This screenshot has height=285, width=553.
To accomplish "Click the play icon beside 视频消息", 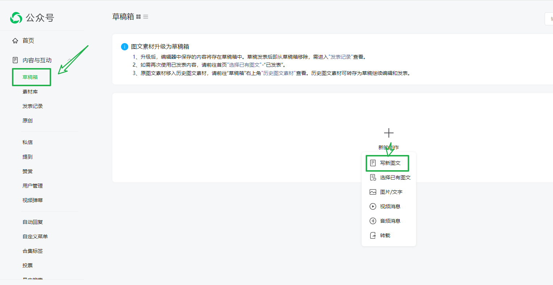I will [373, 206].
